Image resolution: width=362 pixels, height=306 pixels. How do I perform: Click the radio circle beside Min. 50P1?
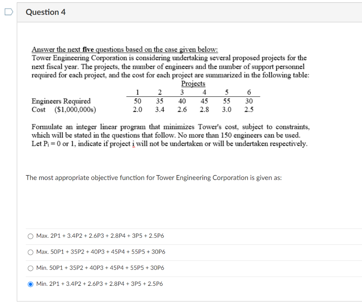pyautogui.click(x=30, y=268)
